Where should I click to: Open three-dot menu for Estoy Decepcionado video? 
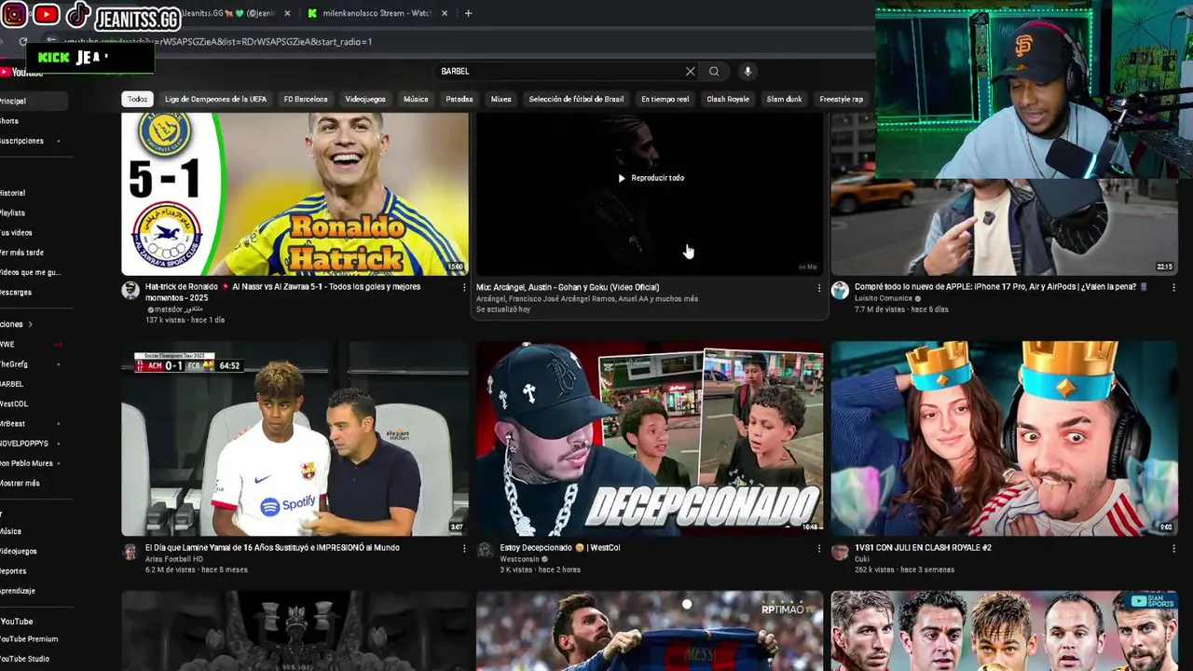click(819, 549)
